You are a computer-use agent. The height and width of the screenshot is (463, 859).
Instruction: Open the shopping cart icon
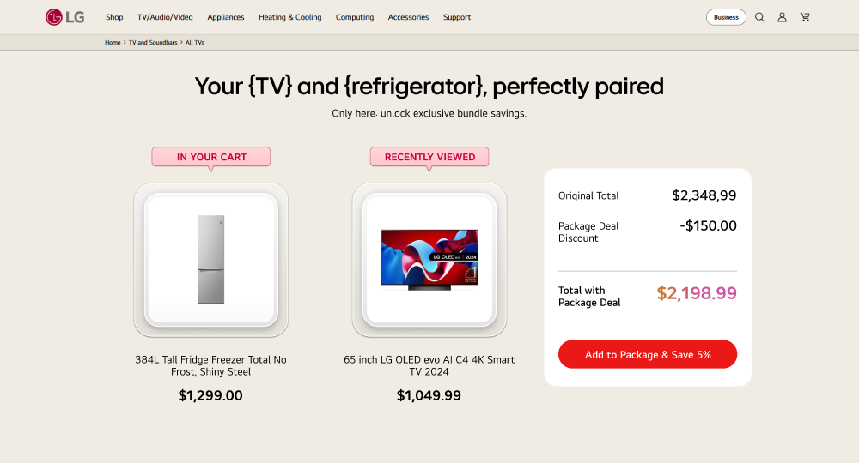point(805,17)
